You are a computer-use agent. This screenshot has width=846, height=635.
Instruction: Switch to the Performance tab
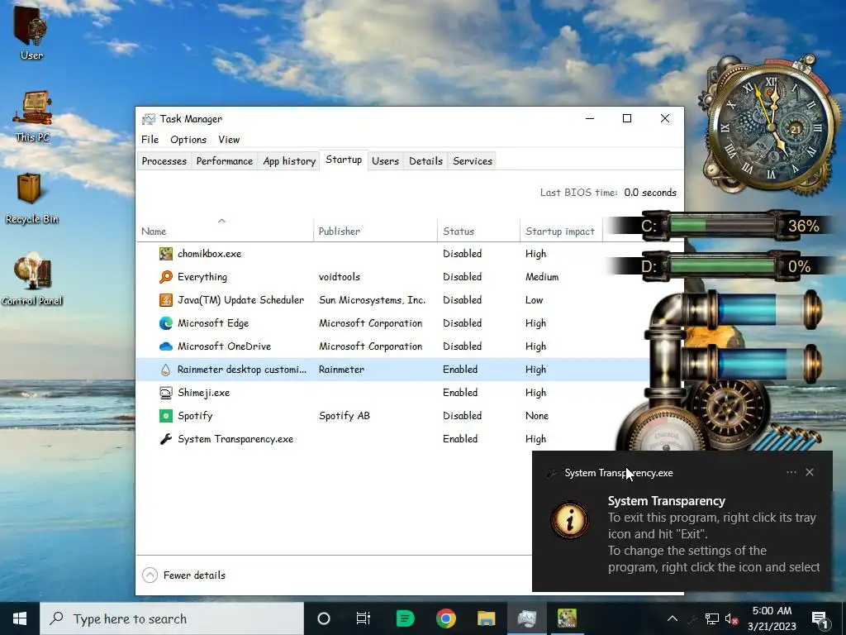click(225, 161)
